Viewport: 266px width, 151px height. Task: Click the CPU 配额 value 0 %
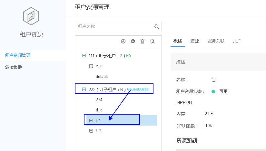(208, 126)
